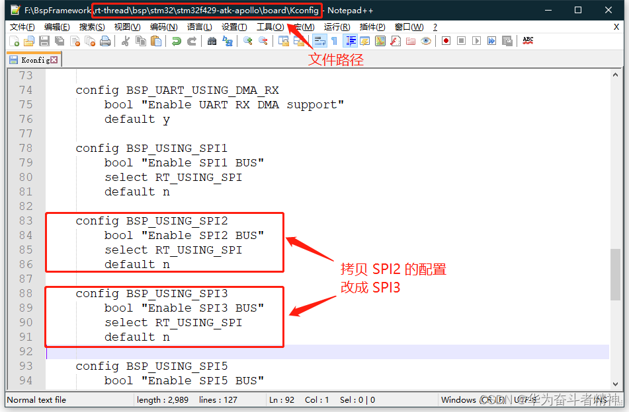The image size is (629, 412).
Task: Select the Record Macro red dot icon
Action: [446, 40]
